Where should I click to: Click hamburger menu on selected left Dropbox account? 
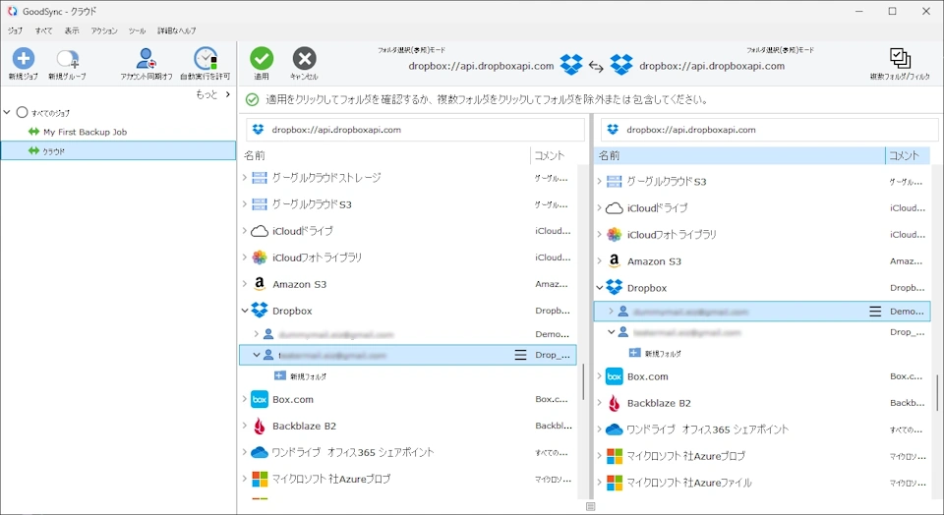pos(521,355)
